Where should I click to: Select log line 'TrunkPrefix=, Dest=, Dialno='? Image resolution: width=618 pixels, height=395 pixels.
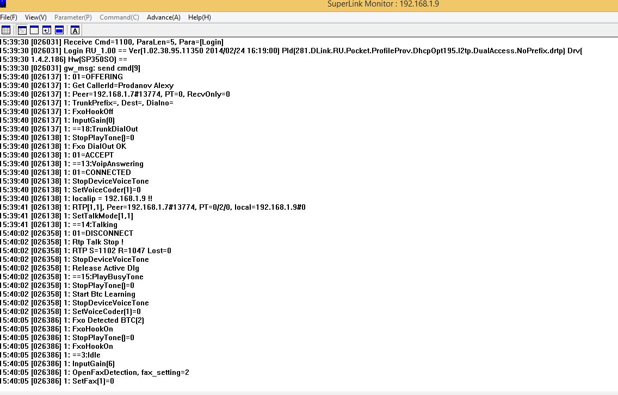86,103
